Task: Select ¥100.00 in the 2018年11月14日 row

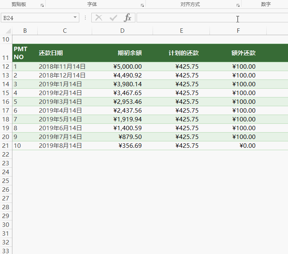Action: click(x=238, y=66)
